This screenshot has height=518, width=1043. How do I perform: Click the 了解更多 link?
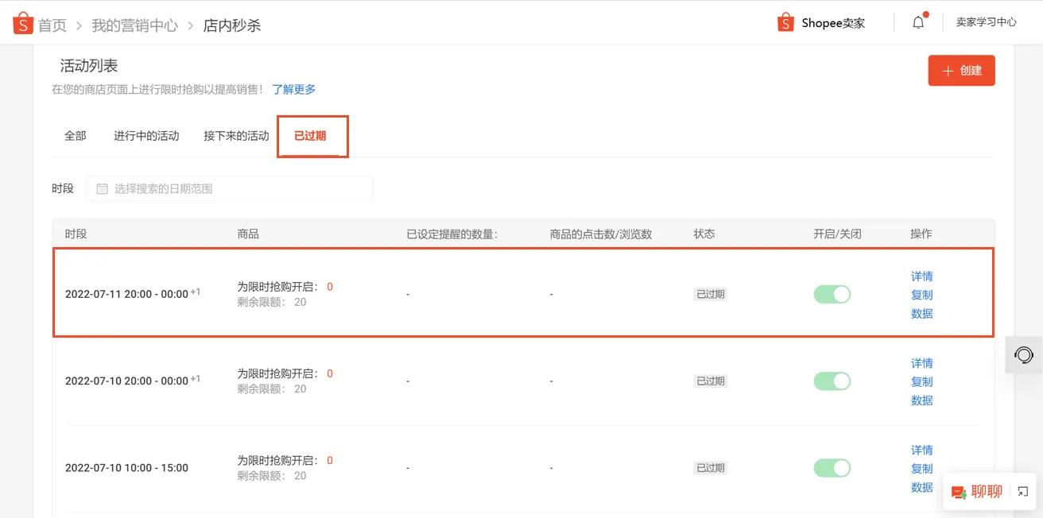[x=293, y=89]
